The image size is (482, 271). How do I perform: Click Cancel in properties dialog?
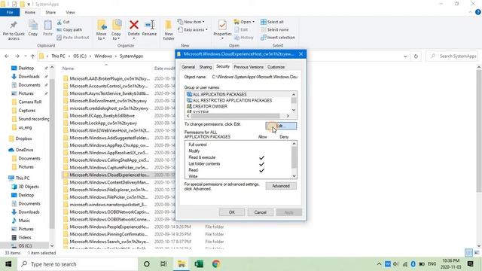[260, 212]
